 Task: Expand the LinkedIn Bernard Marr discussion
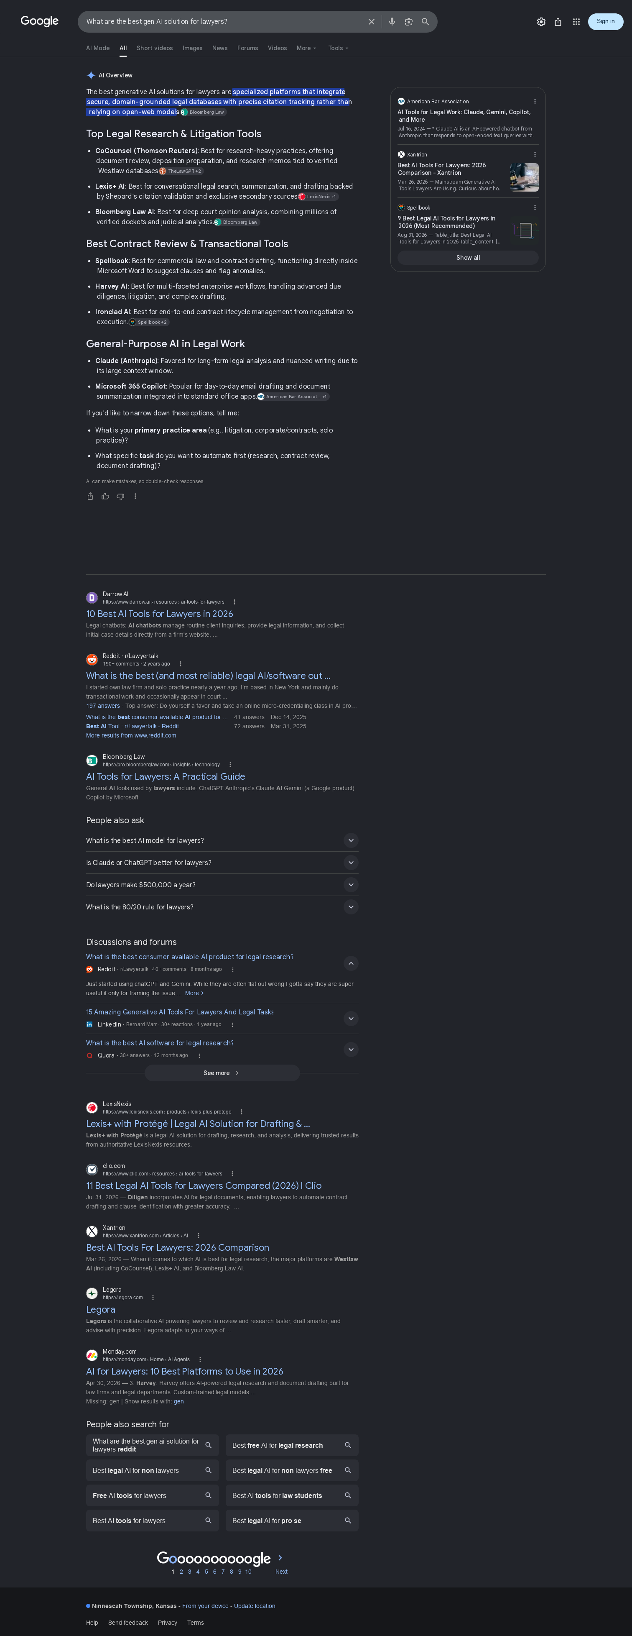click(351, 1019)
